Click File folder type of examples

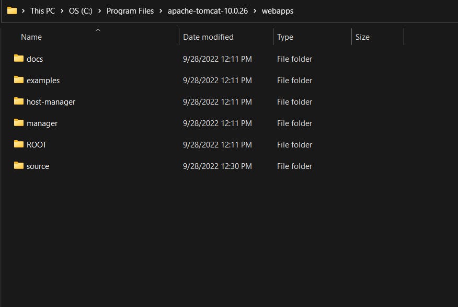(295, 81)
